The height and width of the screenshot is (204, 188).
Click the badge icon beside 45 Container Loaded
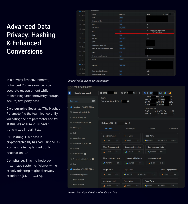point(90,143)
